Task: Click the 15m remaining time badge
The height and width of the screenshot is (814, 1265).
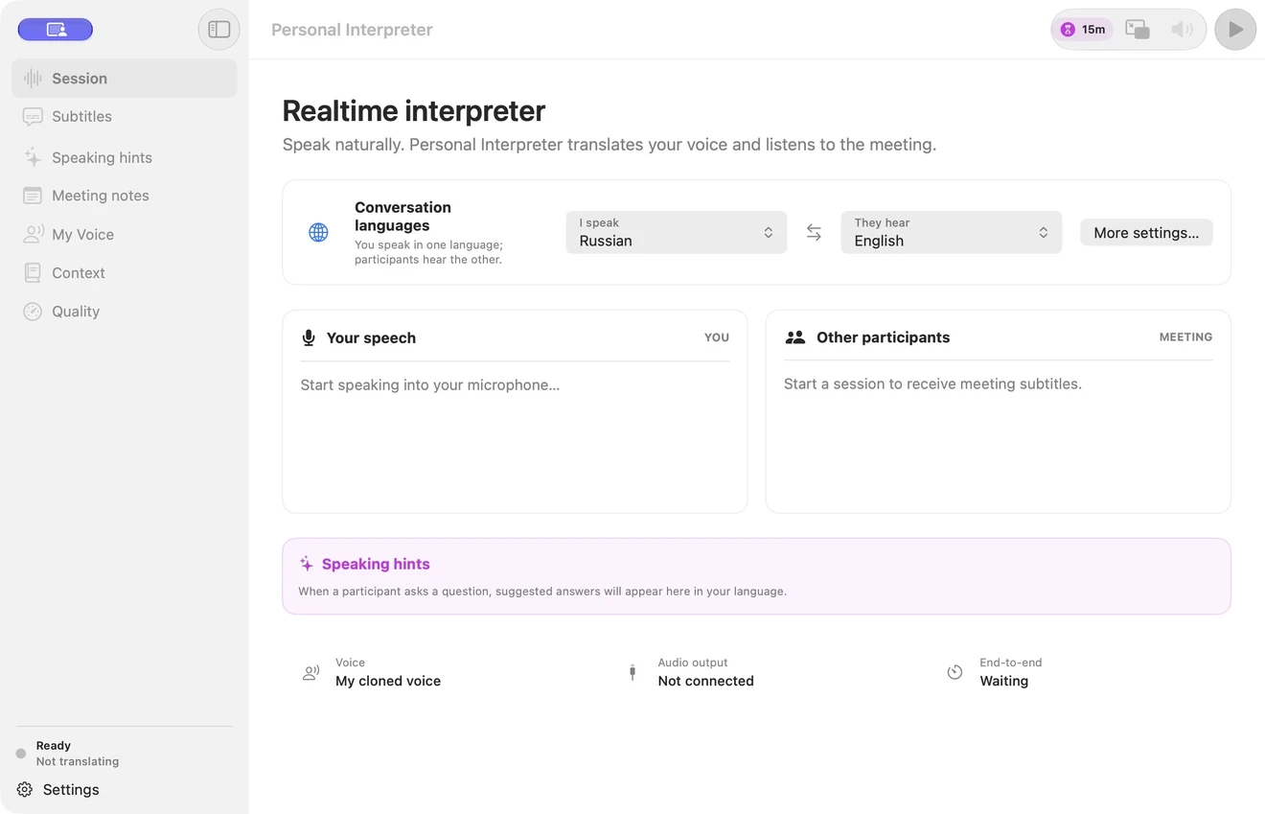Action: tap(1083, 30)
